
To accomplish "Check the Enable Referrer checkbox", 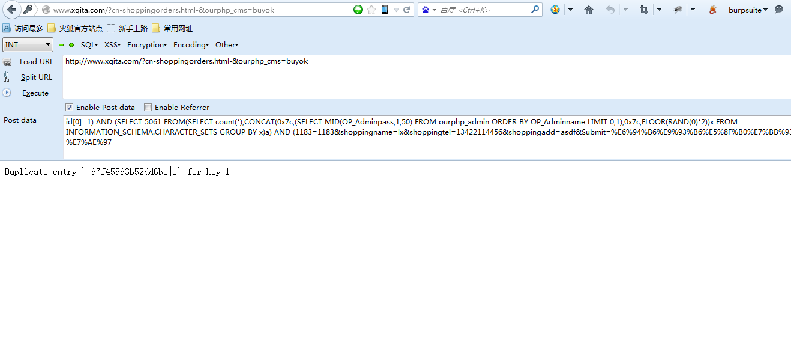I will click(x=148, y=108).
